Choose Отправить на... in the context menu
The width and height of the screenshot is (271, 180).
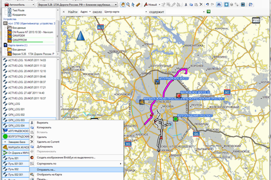[x=77, y=170]
